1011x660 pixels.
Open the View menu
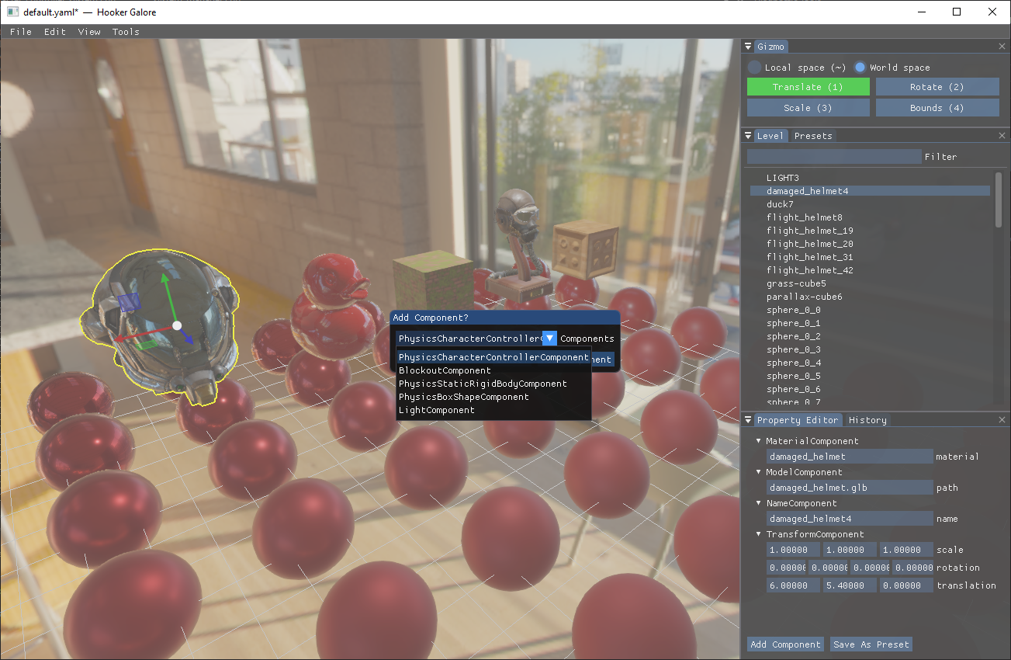pos(89,32)
